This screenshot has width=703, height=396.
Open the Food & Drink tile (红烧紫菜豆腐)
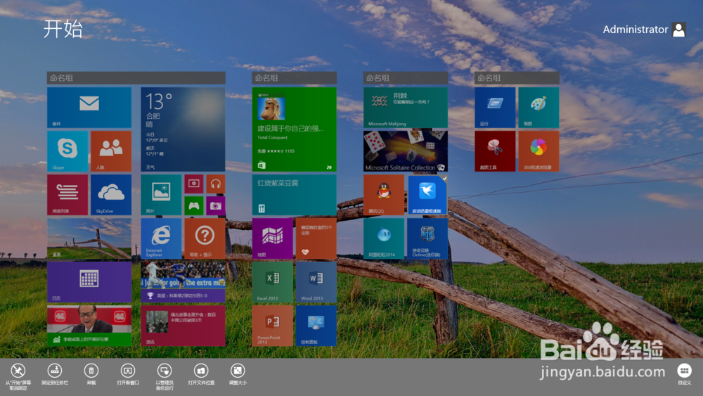click(294, 195)
